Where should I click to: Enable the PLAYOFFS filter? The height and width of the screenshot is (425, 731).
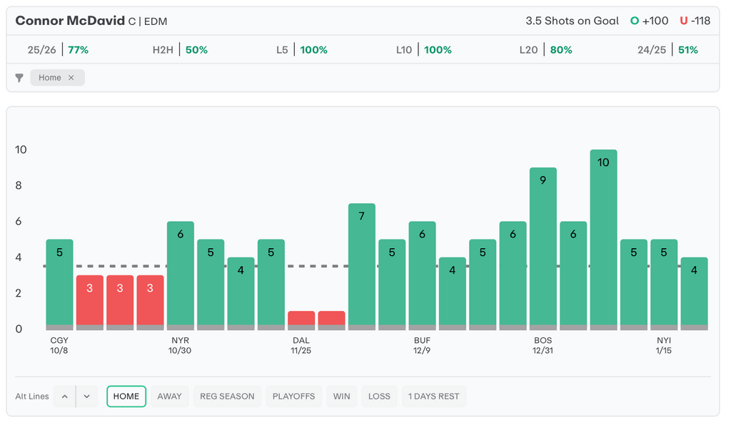point(293,396)
